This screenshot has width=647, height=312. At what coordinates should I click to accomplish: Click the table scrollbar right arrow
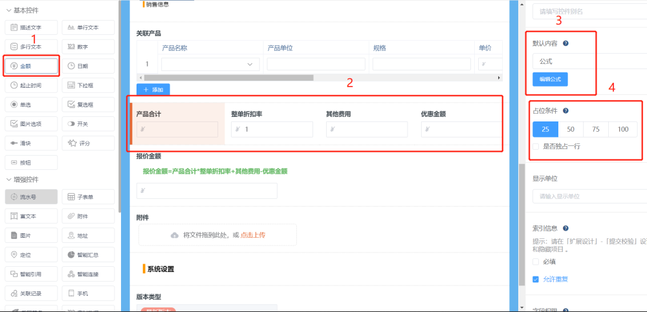499,78
